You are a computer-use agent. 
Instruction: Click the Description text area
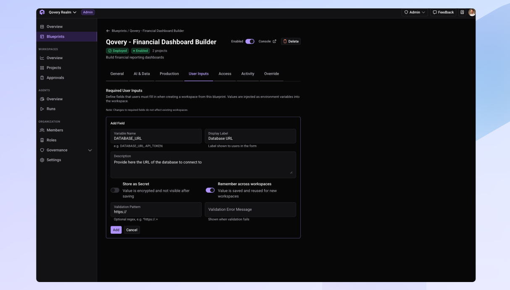pos(203,165)
